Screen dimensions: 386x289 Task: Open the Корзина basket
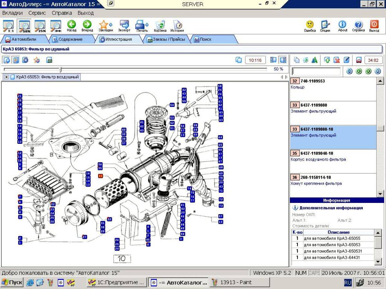160,26
